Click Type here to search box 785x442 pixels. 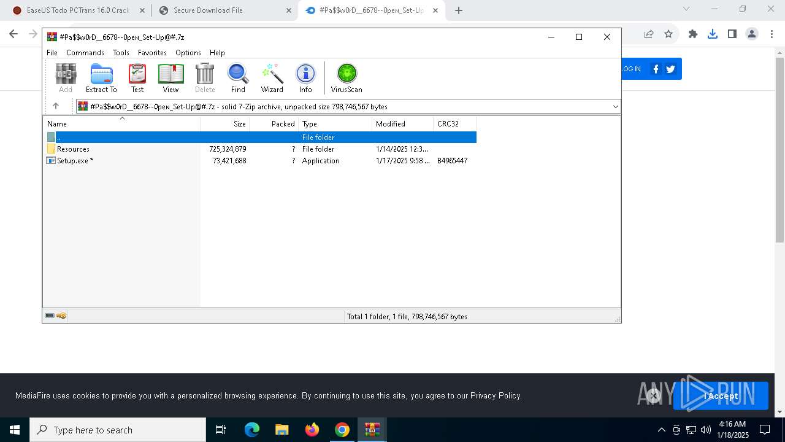click(x=118, y=430)
